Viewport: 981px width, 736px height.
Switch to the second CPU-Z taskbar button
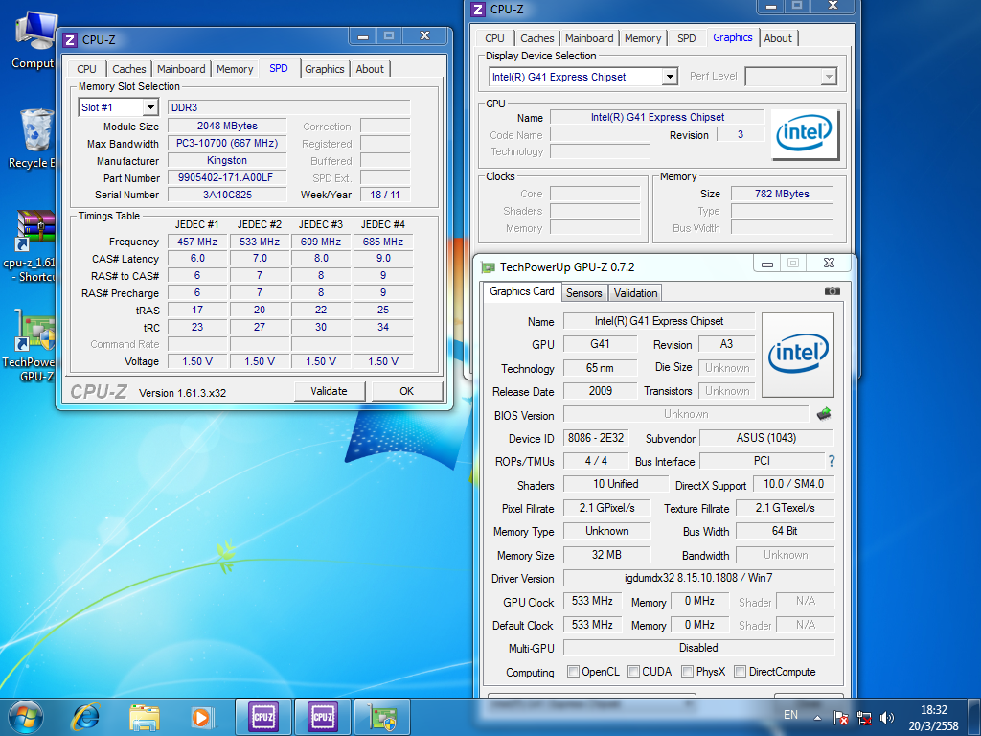(322, 717)
